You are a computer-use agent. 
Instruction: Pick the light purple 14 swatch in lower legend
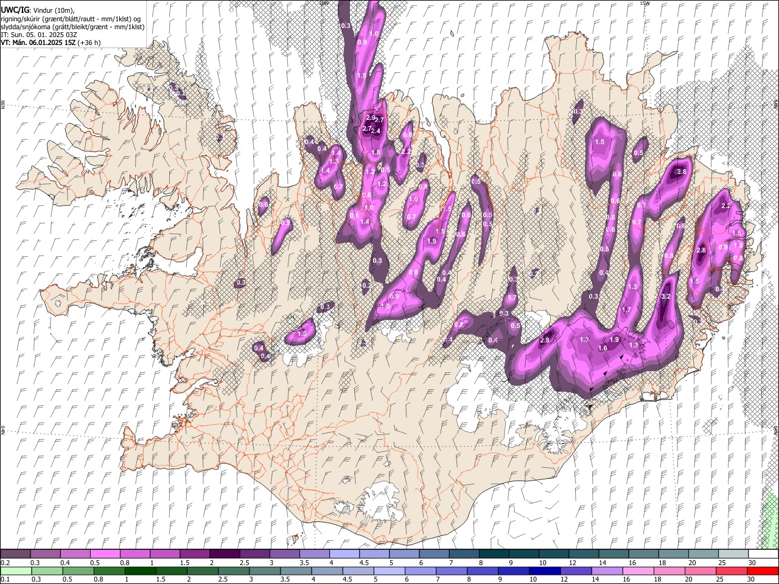(606, 571)
